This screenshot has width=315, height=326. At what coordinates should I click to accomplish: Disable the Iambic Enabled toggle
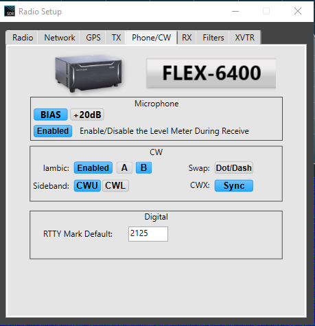93,168
